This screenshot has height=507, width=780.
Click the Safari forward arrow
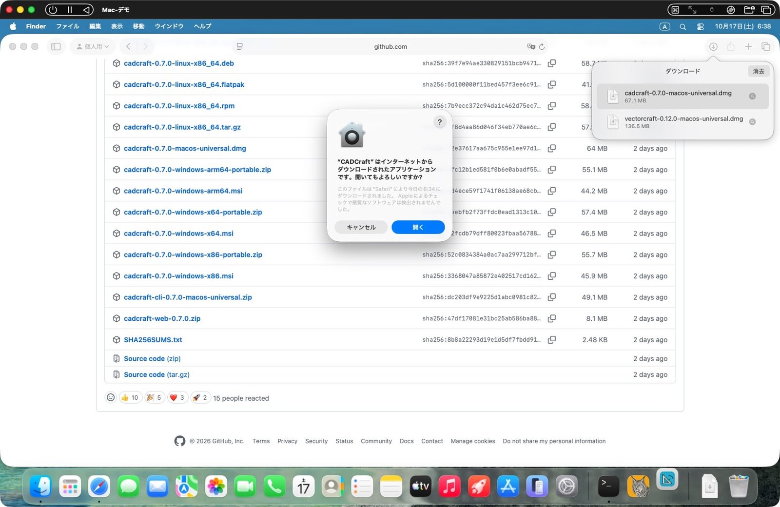click(x=145, y=47)
